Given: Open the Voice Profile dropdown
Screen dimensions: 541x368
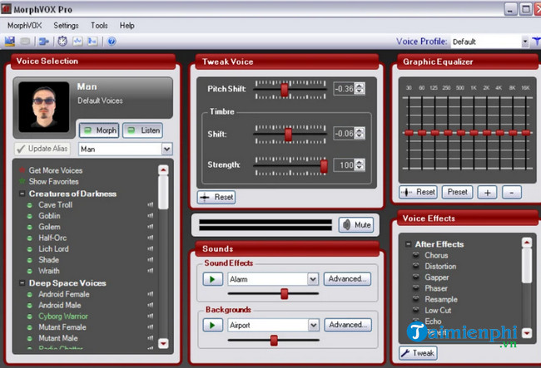Looking at the screenshot, I should click(x=525, y=42).
